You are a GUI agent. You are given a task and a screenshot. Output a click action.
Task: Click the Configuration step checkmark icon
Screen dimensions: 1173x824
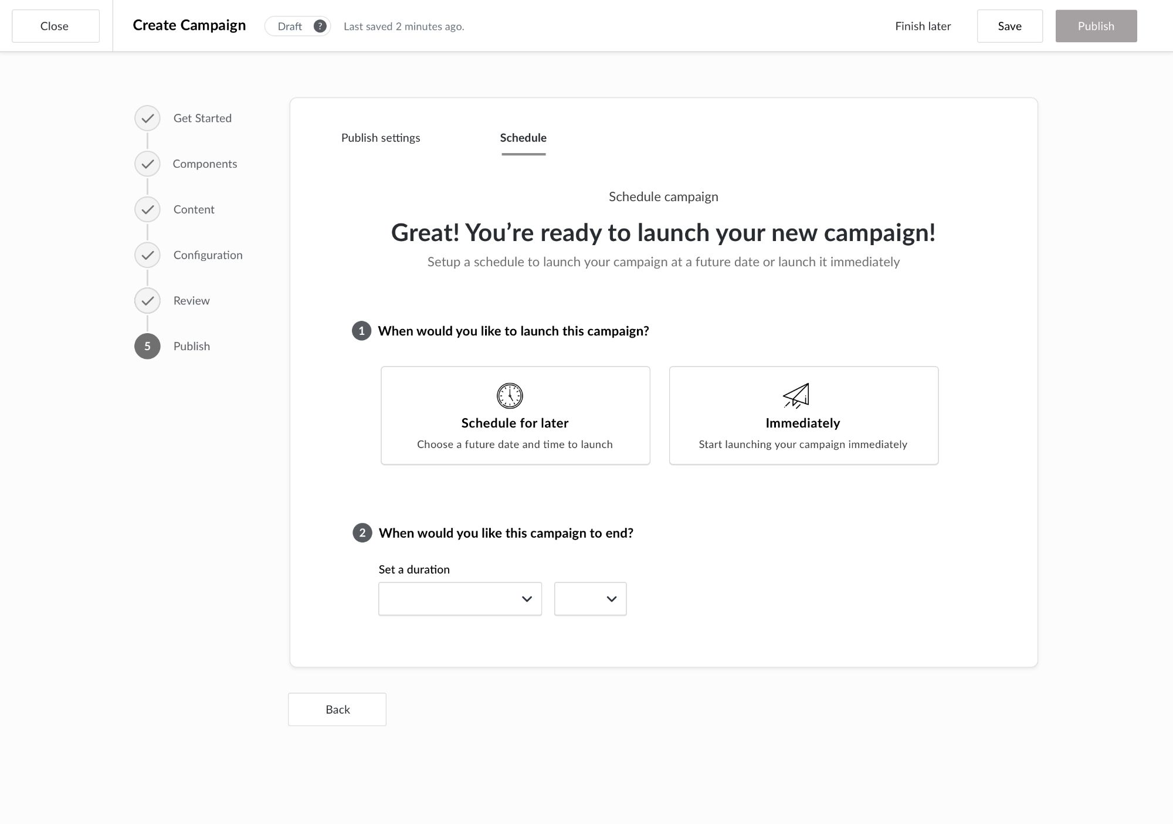(x=147, y=255)
